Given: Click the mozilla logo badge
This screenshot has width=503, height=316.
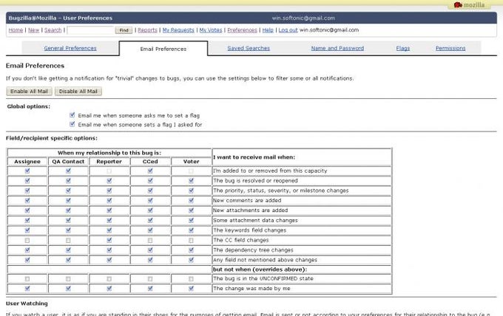Looking at the screenshot, I should tap(469, 5).
